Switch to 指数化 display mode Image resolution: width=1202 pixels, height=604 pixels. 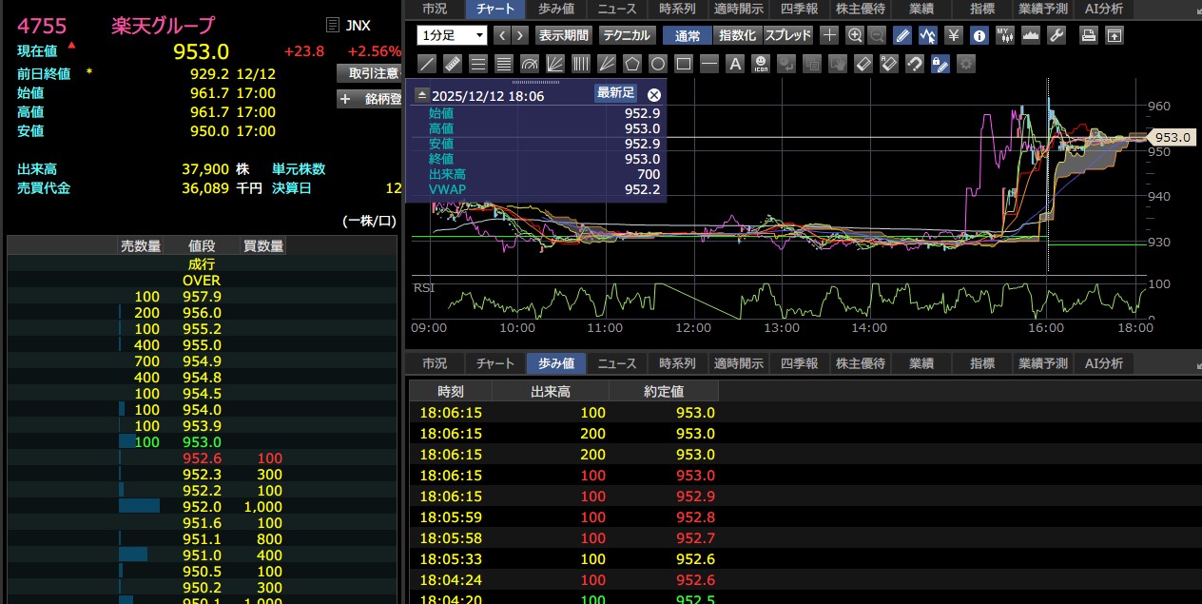(x=737, y=35)
